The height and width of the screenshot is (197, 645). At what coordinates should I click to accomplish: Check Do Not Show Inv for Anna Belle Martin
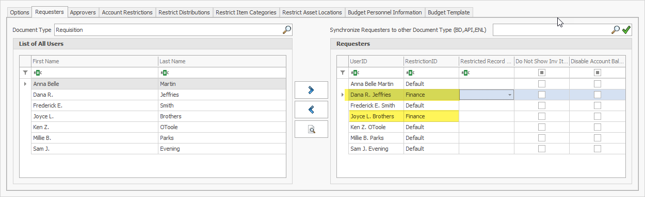[542, 83]
